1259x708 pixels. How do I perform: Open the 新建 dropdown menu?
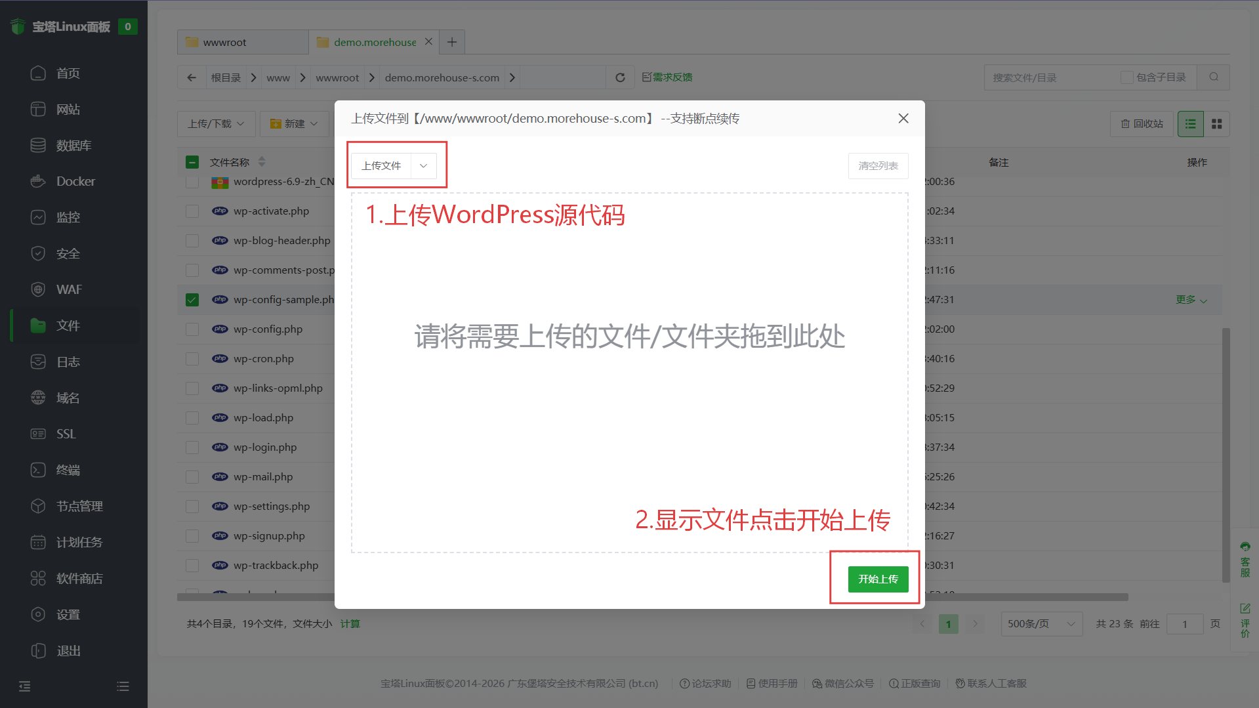pyautogui.click(x=294, y=123)
